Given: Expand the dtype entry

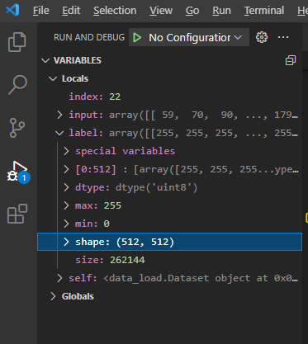Looking at the screenshot, I should click(x=66, y=187).
